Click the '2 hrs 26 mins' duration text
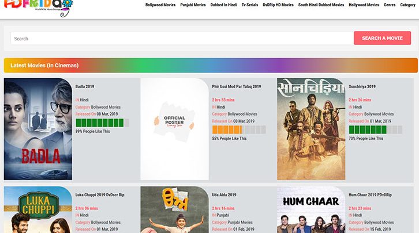419x233 pixels. tap(360, 100)
